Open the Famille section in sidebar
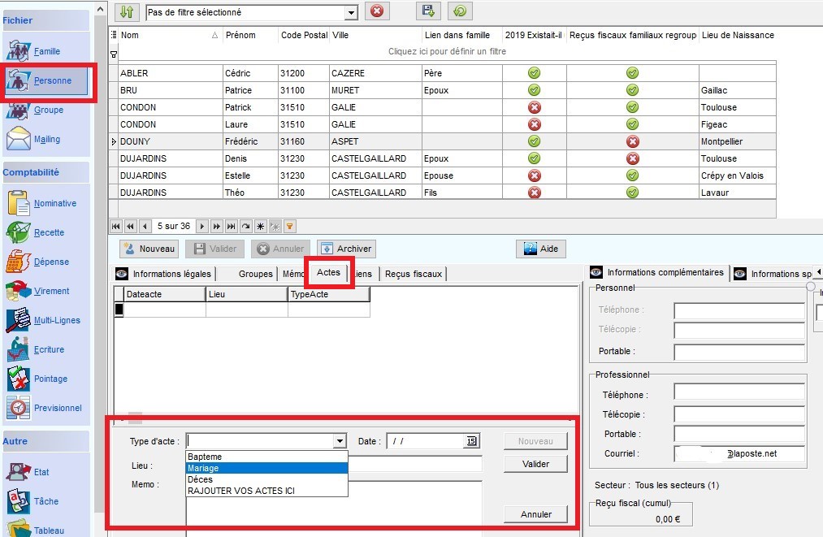 click(x=46, y=51)
